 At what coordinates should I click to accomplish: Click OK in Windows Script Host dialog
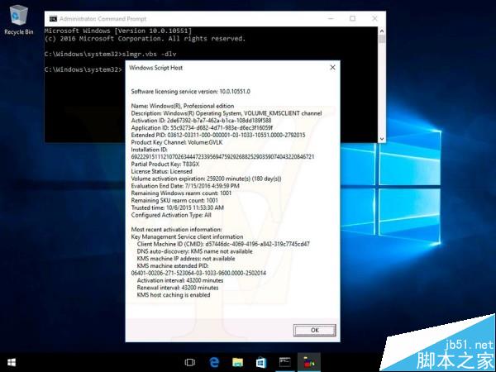(x=314, y=330)
